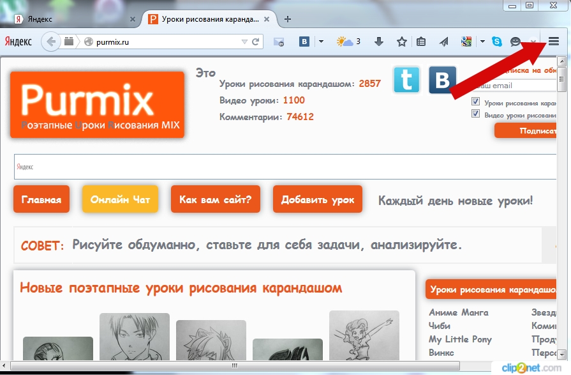The image size is (571, 375).
Task: Toggle Видео уроки рисования checkbox
Action: (475, 114)
